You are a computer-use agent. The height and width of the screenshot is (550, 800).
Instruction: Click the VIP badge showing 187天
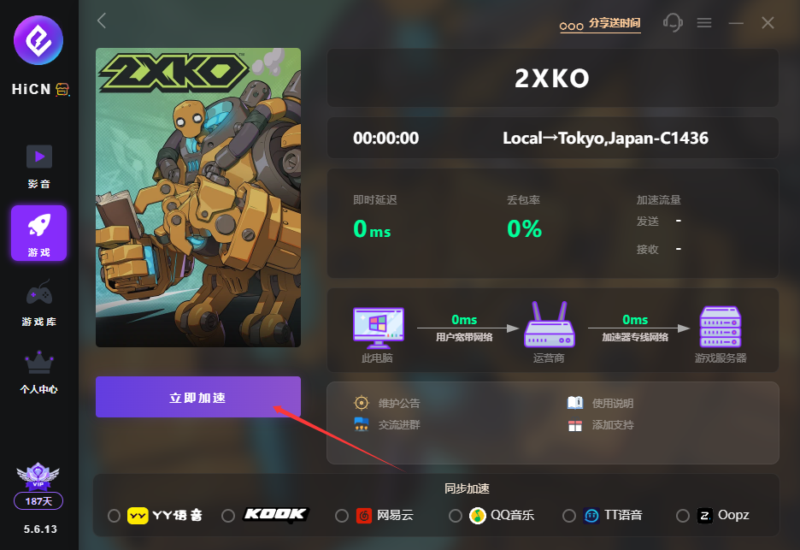(x=38, y=486)
